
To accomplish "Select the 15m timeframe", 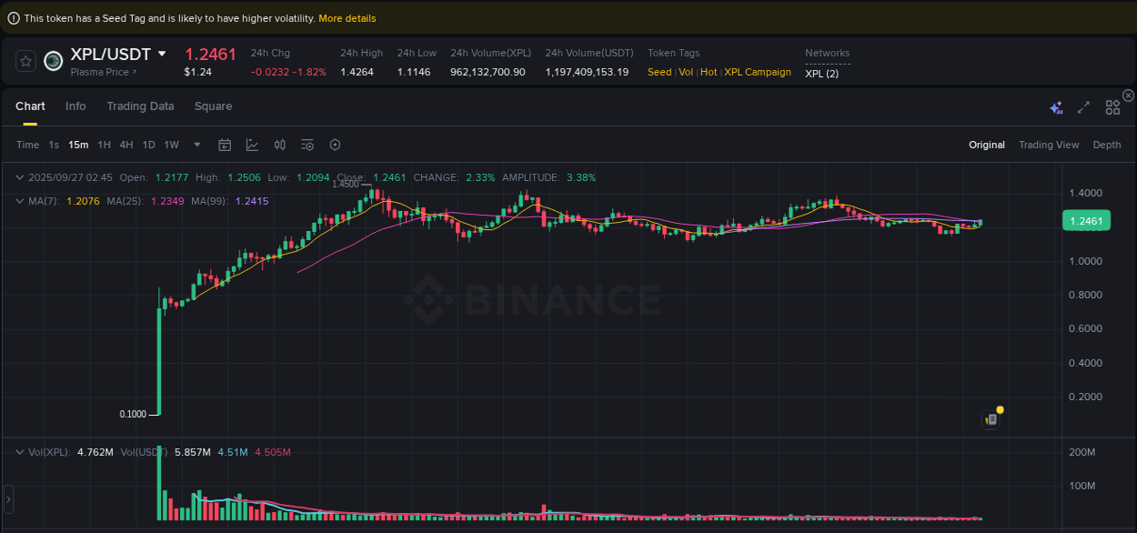I will click(77, 145).
